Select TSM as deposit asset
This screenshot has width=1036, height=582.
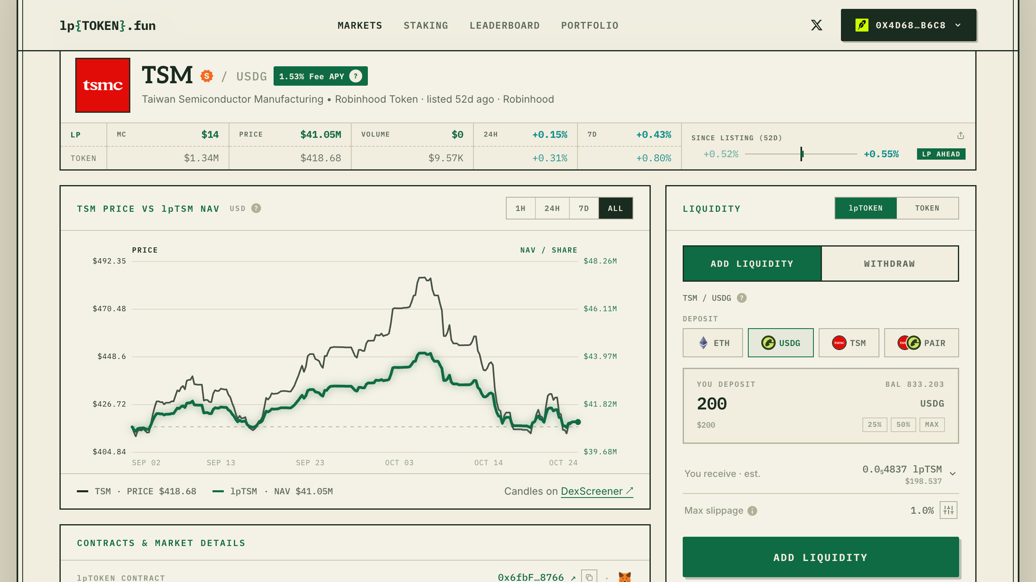click(849, 343)
